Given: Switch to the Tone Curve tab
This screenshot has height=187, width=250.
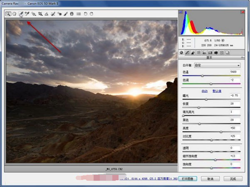Looking at the screenshot, I should click(x=187, y=53).
